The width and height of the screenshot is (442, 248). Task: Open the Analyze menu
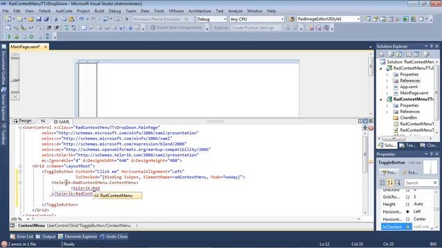click(235, 11)
